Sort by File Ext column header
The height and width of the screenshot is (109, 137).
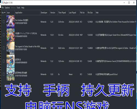pyautogui.click(x=83, y=13)
